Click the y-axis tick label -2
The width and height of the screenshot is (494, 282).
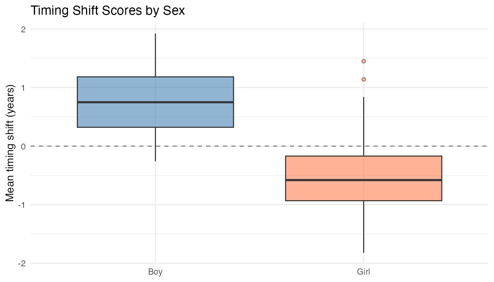(x=21, y=263)
